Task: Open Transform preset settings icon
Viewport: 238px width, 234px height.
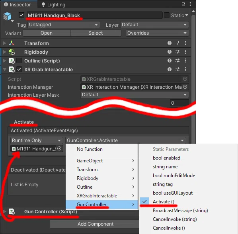Action: tap(178, 43)
